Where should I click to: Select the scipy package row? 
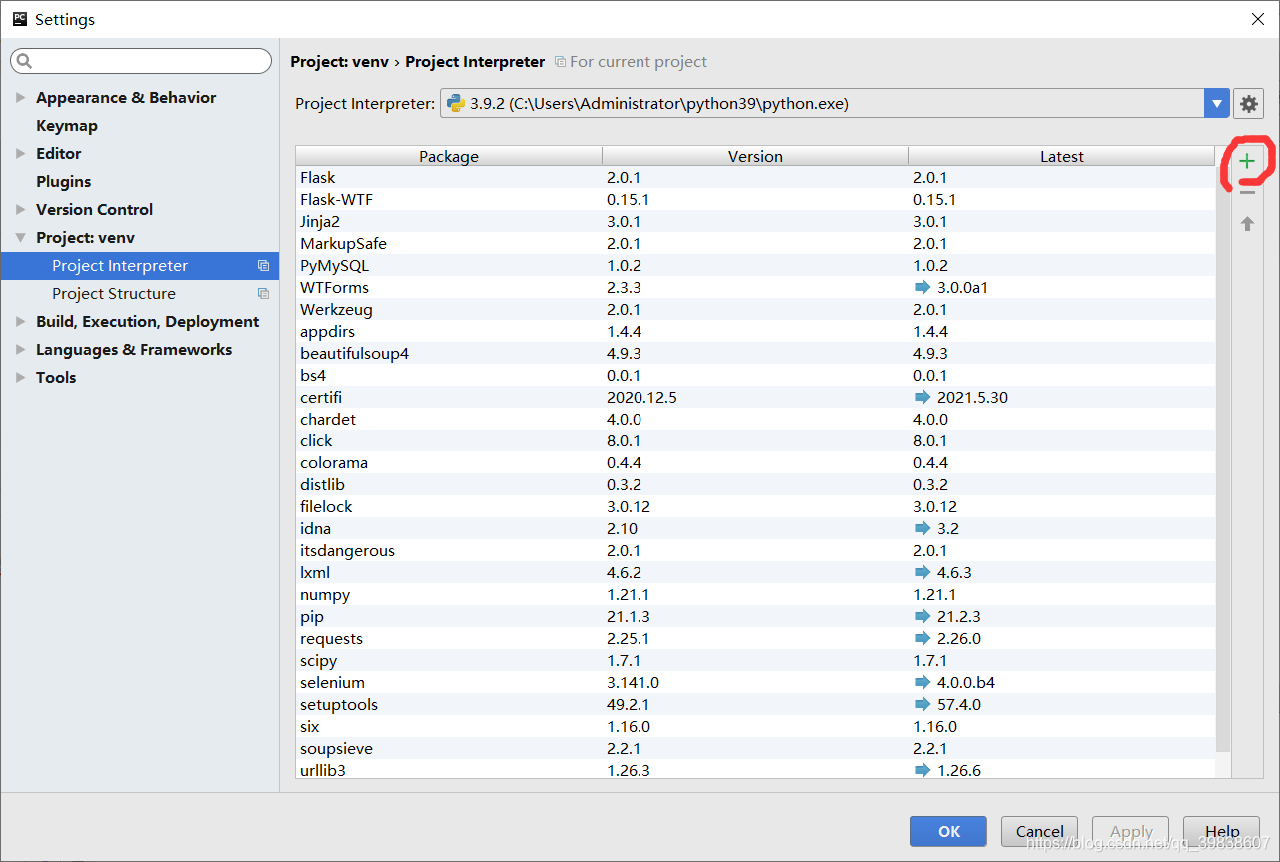[755, 660]
